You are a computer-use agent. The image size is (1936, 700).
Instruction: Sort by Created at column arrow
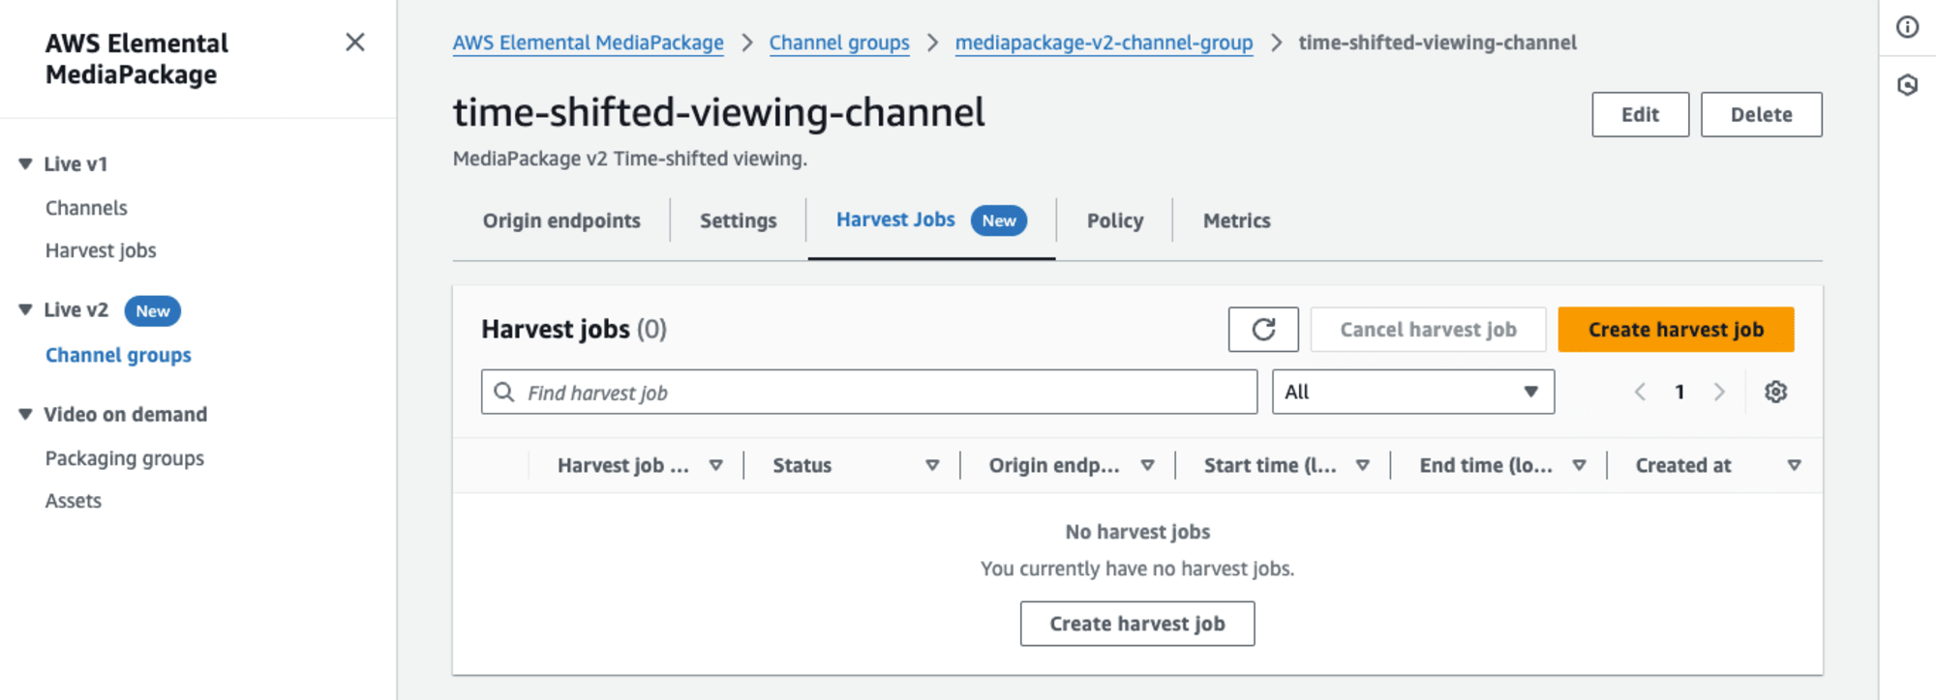click(1794, 465)
